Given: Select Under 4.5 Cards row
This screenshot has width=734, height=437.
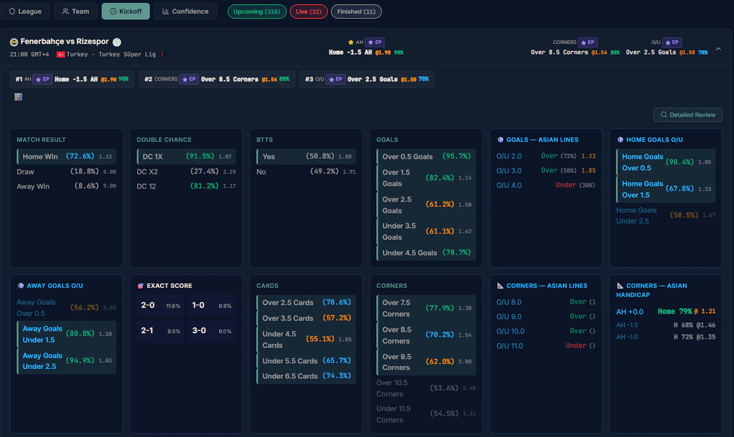Looking at the screenshot, I should pos(306,340).
